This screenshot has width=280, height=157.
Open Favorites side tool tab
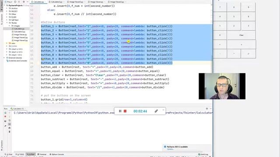(x=2, y=145)
